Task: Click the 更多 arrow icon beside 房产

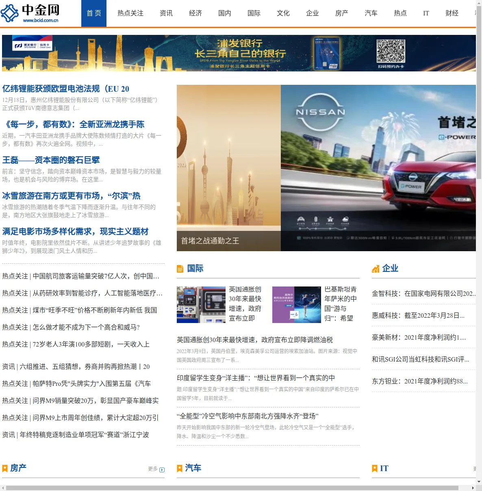Action: click(162, 469)
